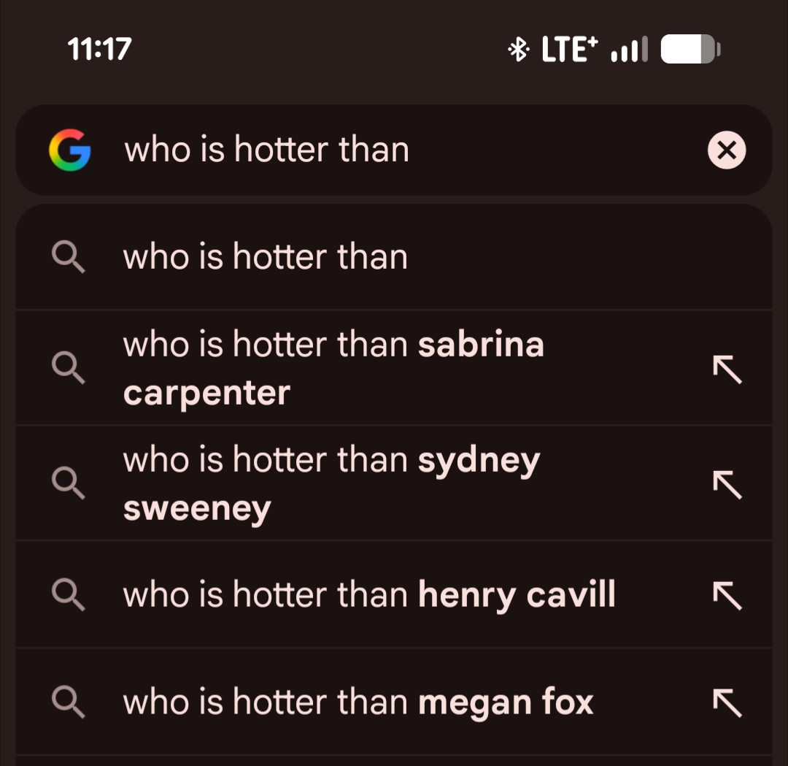Viewport: 788px width, 766px height.
Task: Insert henry cavill suggestion using its arrow
Action: (x=727, y=594)
